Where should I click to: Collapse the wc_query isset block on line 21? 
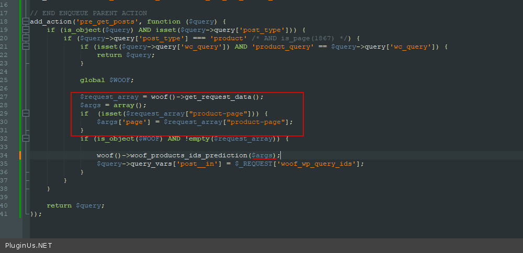(26, 47)
